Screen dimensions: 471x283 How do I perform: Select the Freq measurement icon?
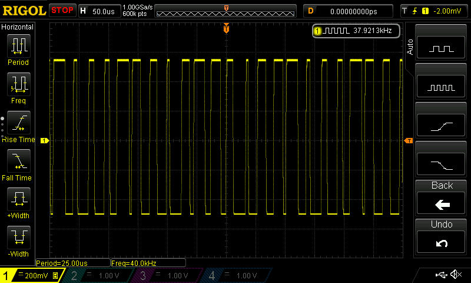18,84
